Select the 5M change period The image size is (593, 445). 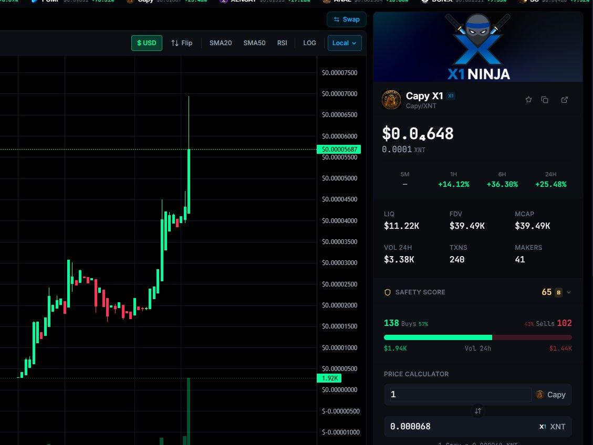click(x=404, y=179)
